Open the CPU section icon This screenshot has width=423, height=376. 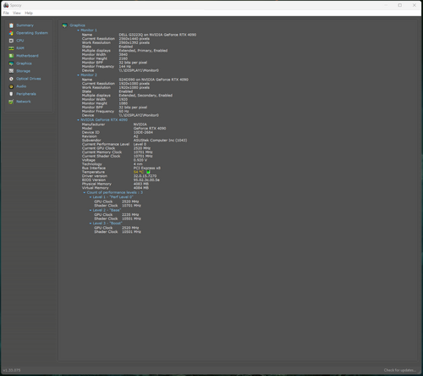pyautogui.click(x=11, y=41)
